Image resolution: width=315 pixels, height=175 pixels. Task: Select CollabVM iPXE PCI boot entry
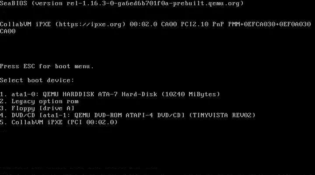click(59, 122)
